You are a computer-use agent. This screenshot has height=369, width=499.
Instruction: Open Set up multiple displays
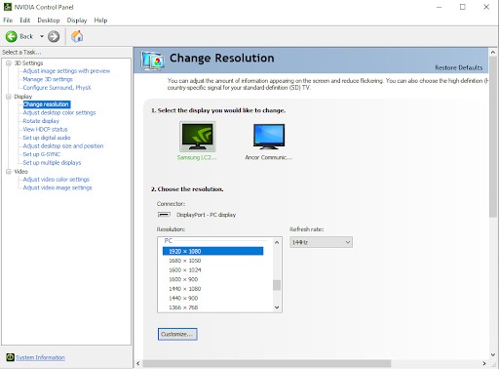coord(52,163)
